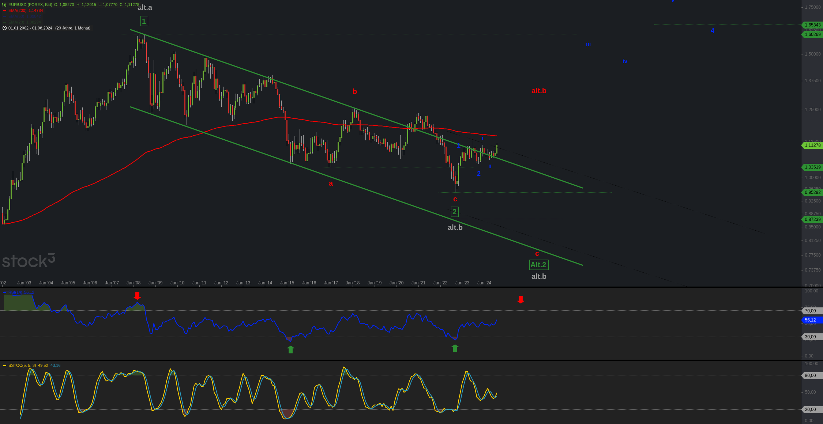Click the red wave label c near 2022 low
823x424 pixels.
455,199
